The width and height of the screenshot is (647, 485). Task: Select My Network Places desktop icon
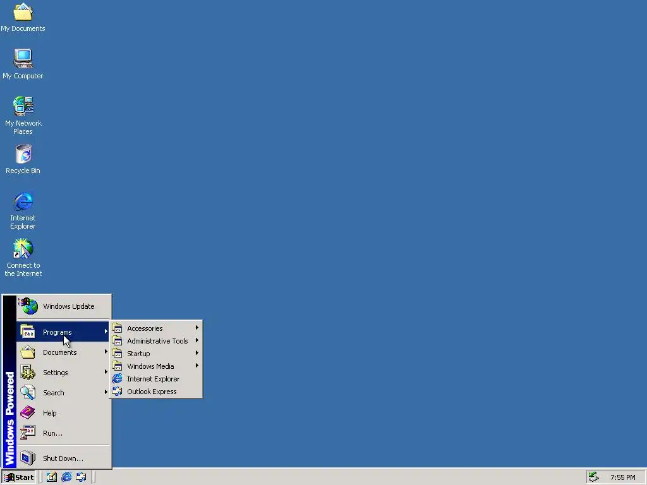[x=23, y=116]
